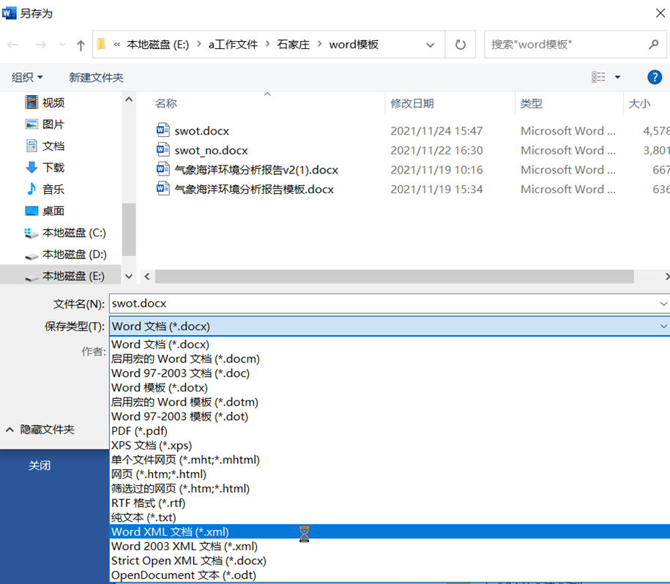The width and height of the screenshot is (670, 584).
Task: Click the change view icon
Action: [598, 77]
